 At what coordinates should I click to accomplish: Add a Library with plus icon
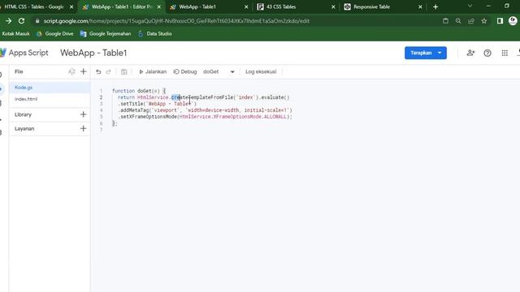[83, 114]
